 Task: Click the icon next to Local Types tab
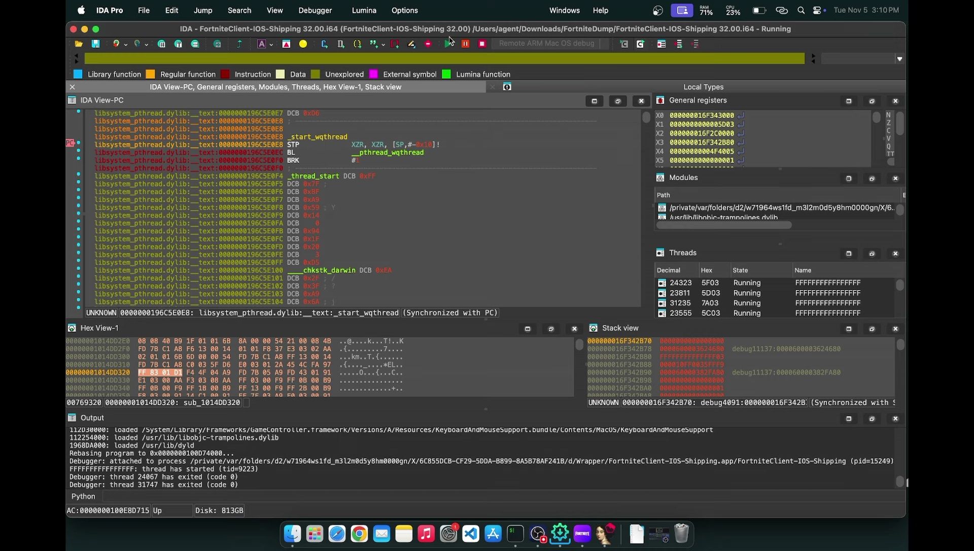(507, 87)
